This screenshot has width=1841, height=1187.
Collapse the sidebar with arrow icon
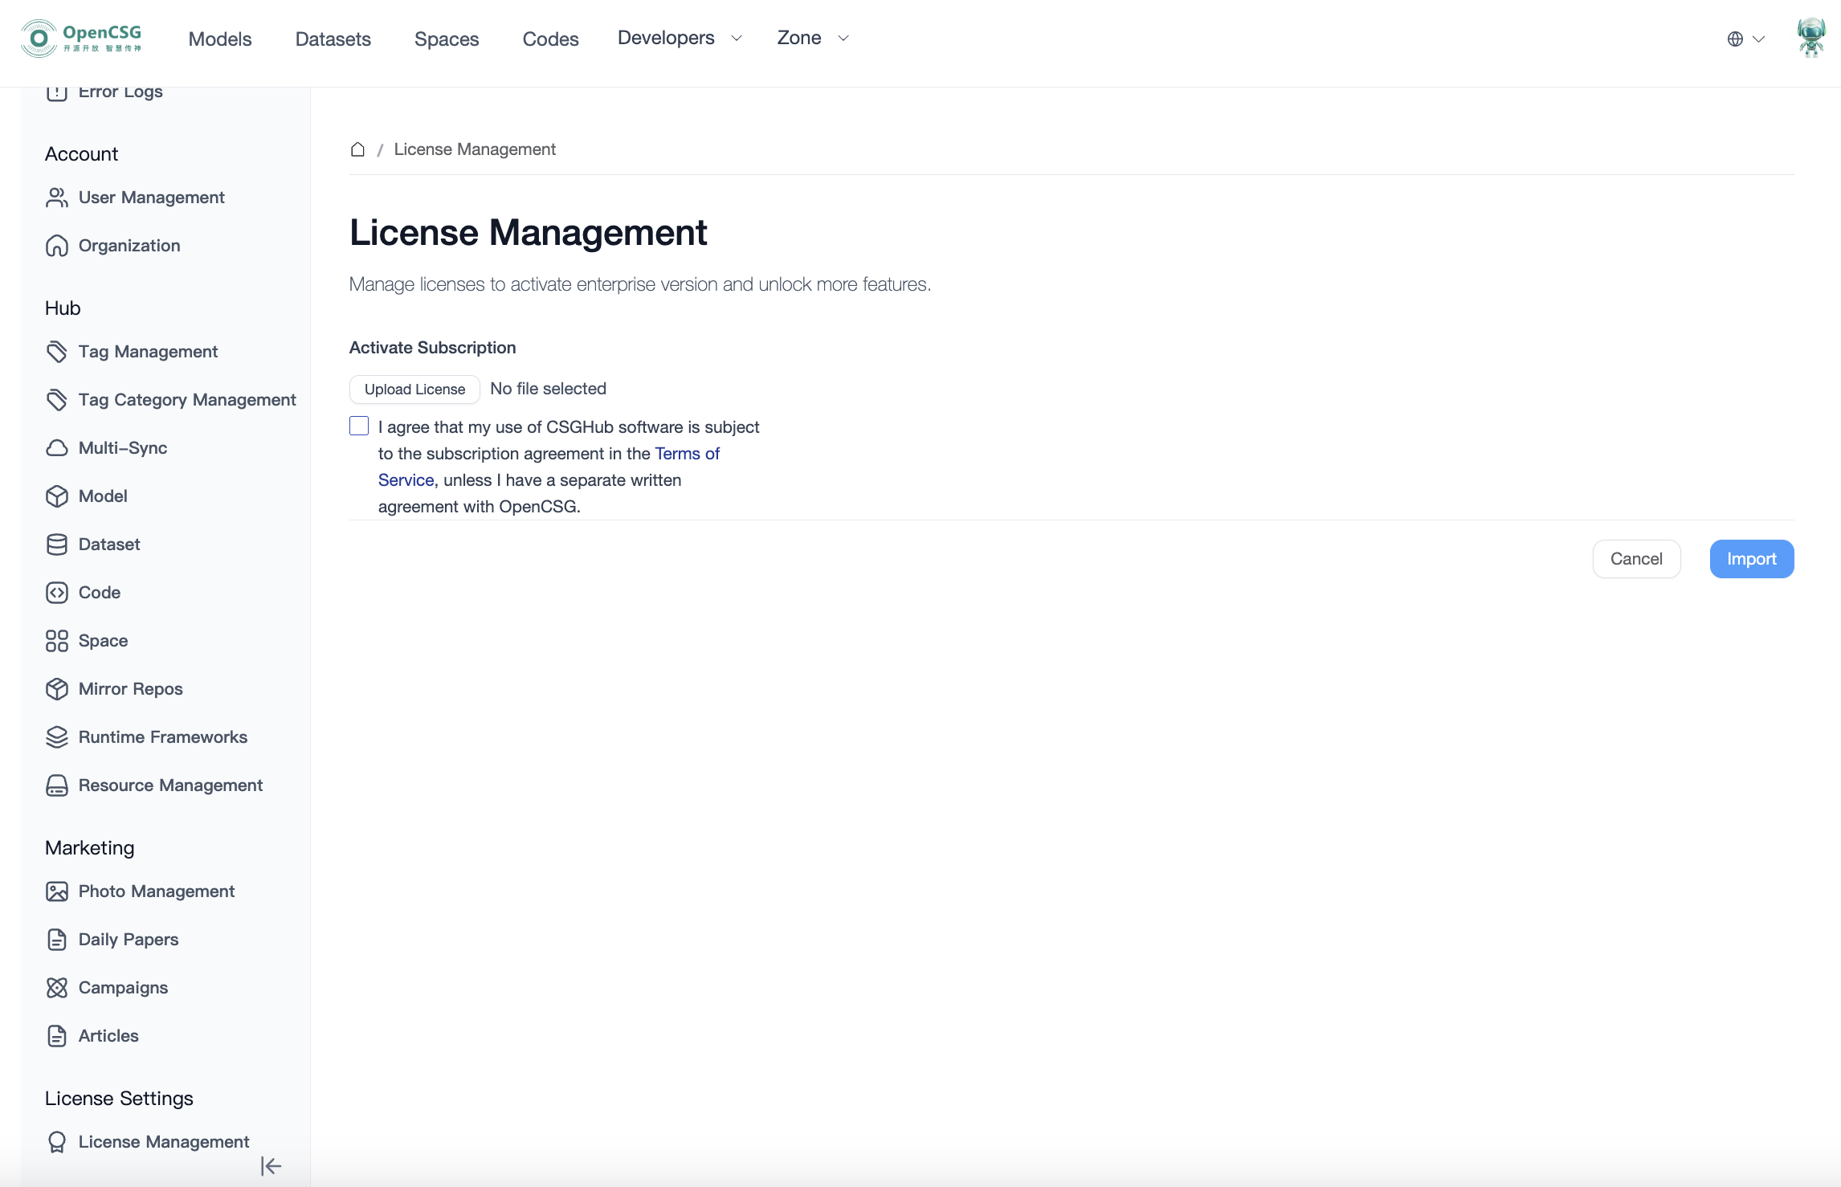tap(271, 1166)
